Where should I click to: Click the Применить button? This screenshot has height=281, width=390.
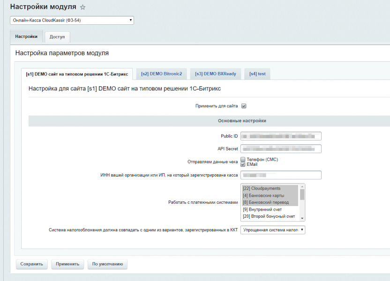click(x=67, y=264)
